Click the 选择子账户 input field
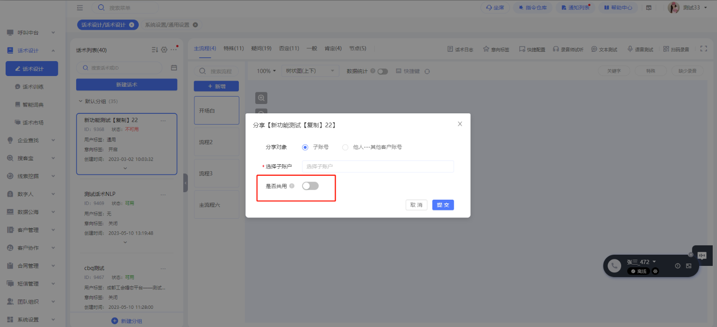 (x=378, y=167)
